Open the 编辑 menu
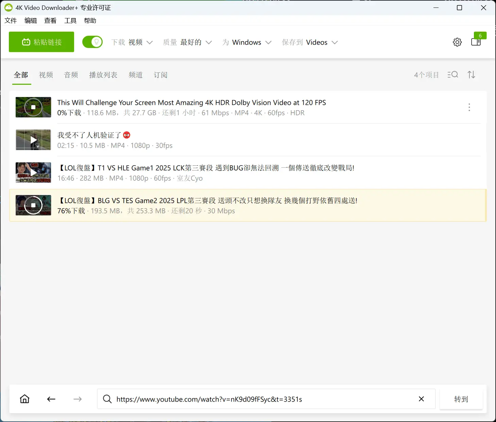Image resolution: width=496 pixels, height=422 pixels. (31, 20)
